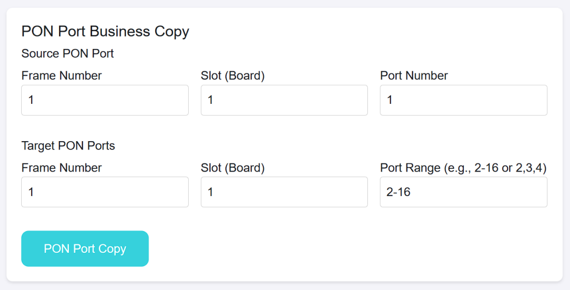Select the Source Slot (Board) input box
The image size is (570, 290).
284,100
